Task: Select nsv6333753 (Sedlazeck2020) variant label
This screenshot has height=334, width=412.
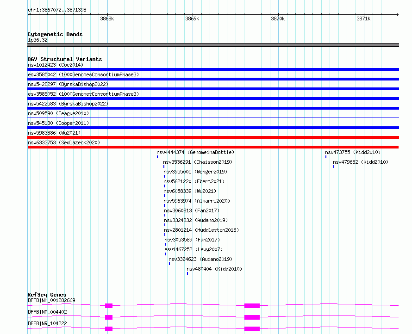Action: [64, 142]
